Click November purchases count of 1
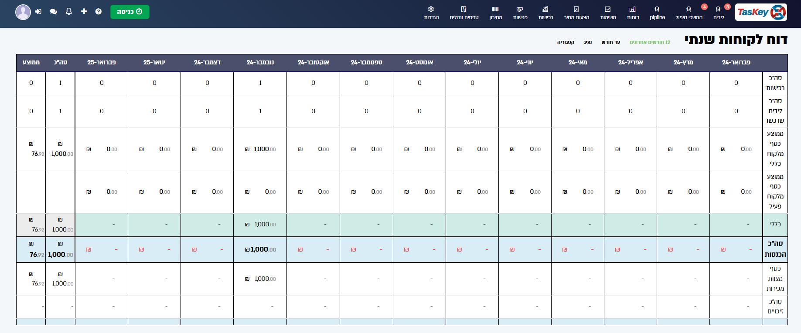Image resolution: width=801 pixels, height=333 pixels. click(x=260, y=83)
